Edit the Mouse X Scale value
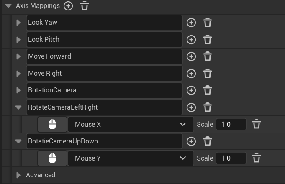The image size is (285, 184). pyautogui.click(x=231, y=124)
